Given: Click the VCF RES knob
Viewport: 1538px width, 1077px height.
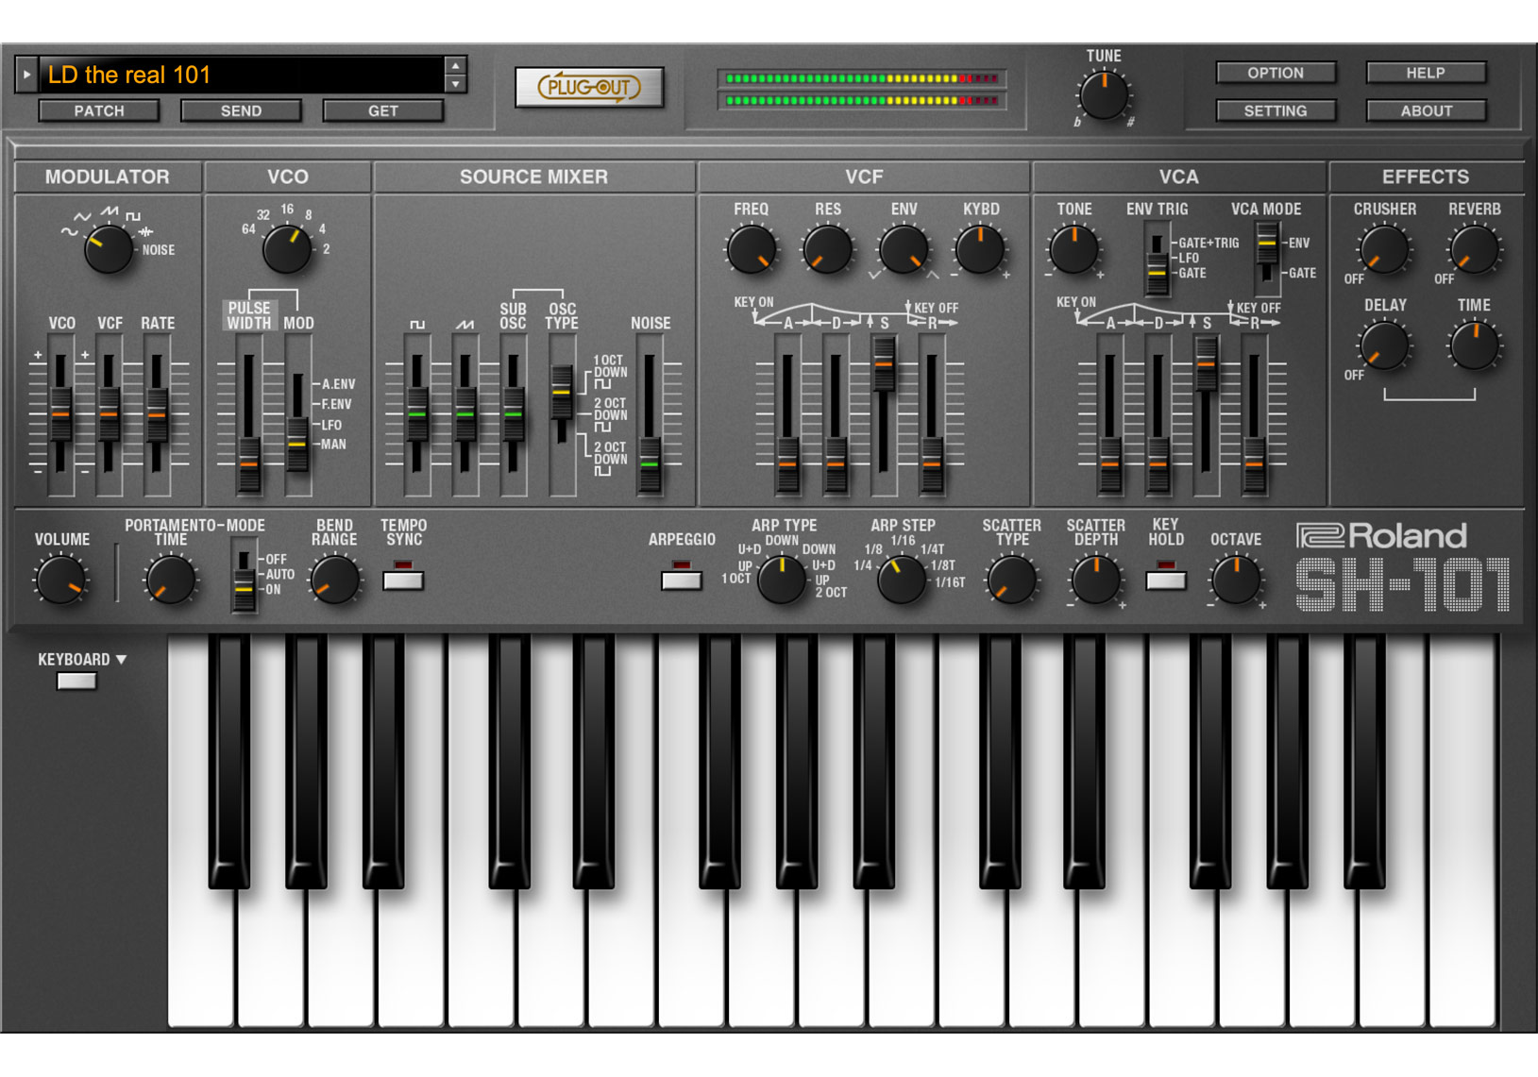Looking at the screenshot, I should (827, 250).
